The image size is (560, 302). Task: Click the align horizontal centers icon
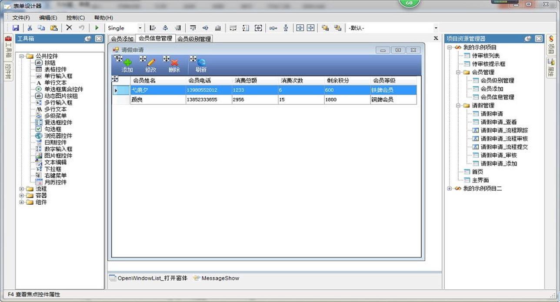click(165, 28)
